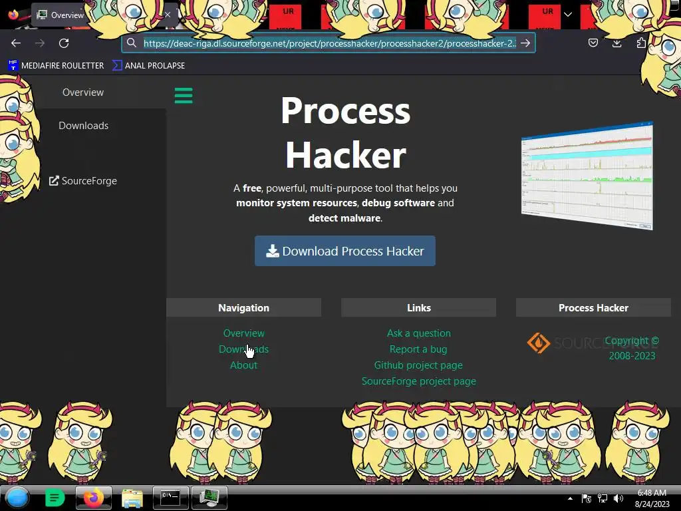Screen dimensions: 681x511
Task: Select the Overview browser tab
Action: click(x=68, y=15)
